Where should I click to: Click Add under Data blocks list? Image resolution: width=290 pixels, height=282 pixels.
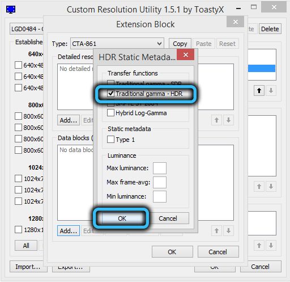click(x=69, y=231)
